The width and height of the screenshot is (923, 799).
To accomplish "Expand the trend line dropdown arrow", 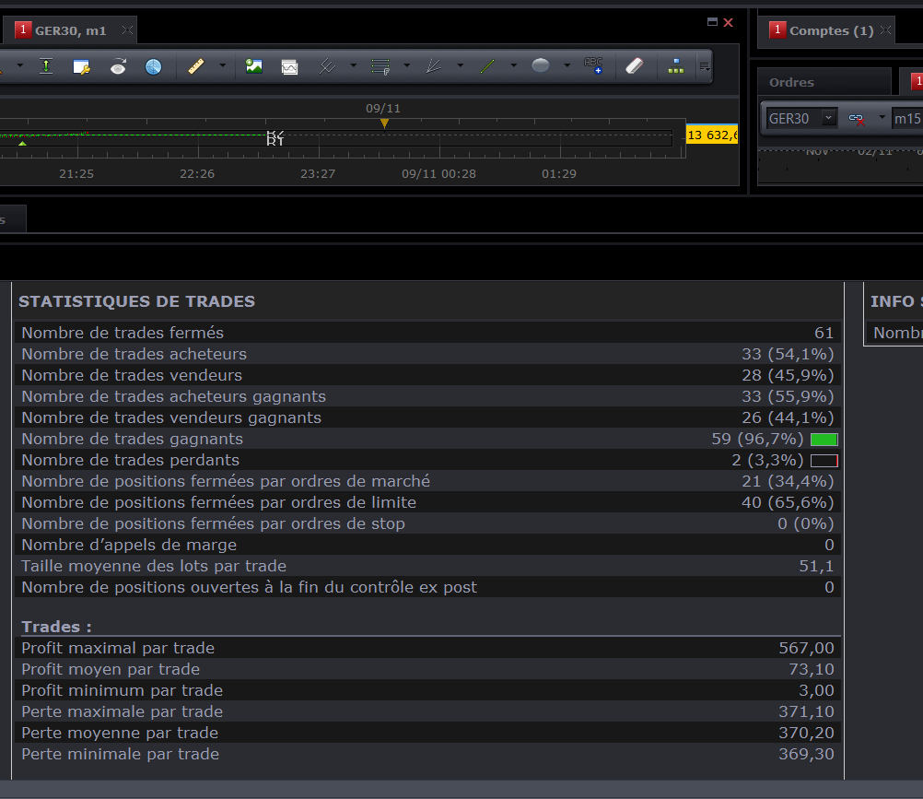I will [x=514, y=65].
